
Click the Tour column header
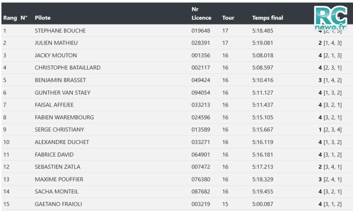click(228, 18)
